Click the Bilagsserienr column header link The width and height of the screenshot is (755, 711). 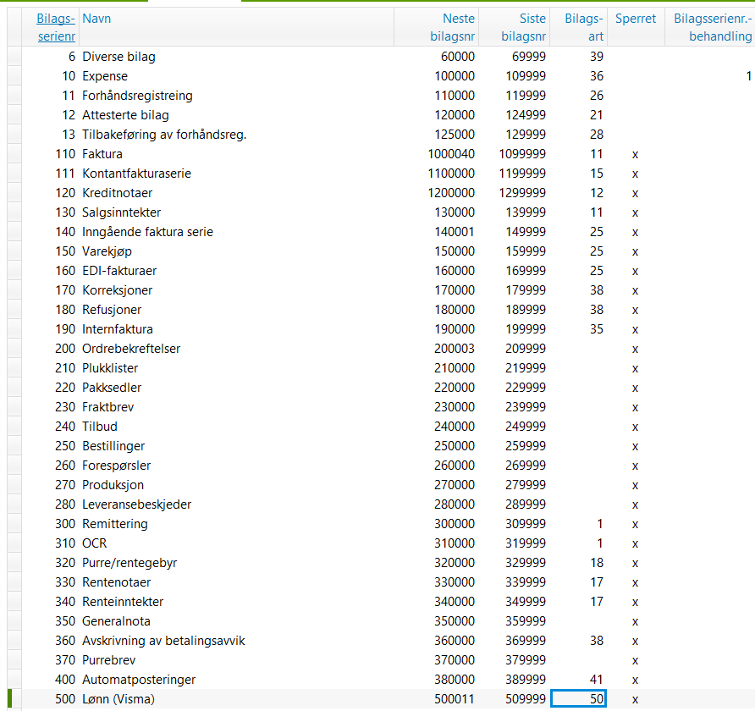[56, 27]
